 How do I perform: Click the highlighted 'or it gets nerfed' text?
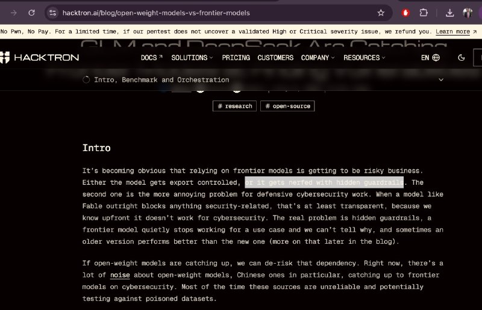(324, 182)
